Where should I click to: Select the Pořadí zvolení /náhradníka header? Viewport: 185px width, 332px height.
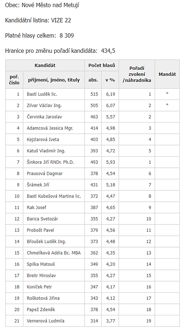tap(137, 74)
